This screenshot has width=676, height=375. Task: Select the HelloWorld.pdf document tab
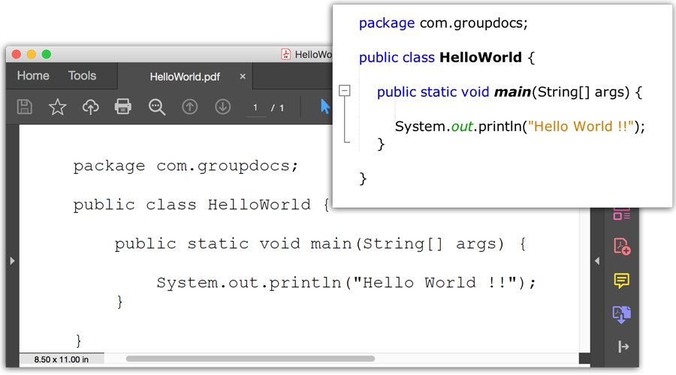(185, 76)
